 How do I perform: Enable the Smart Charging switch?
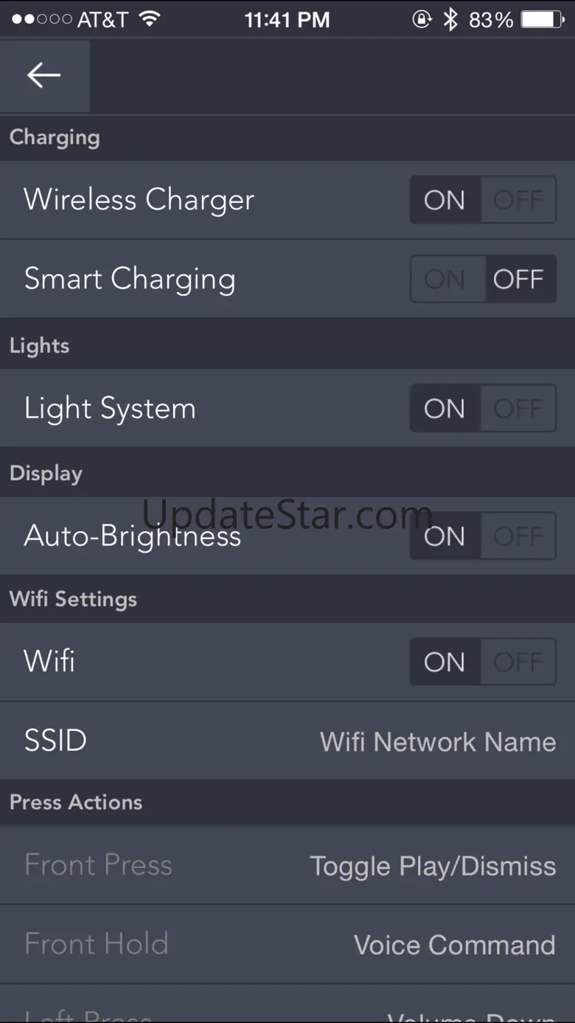pyautogui.click(x=445, y=279)
